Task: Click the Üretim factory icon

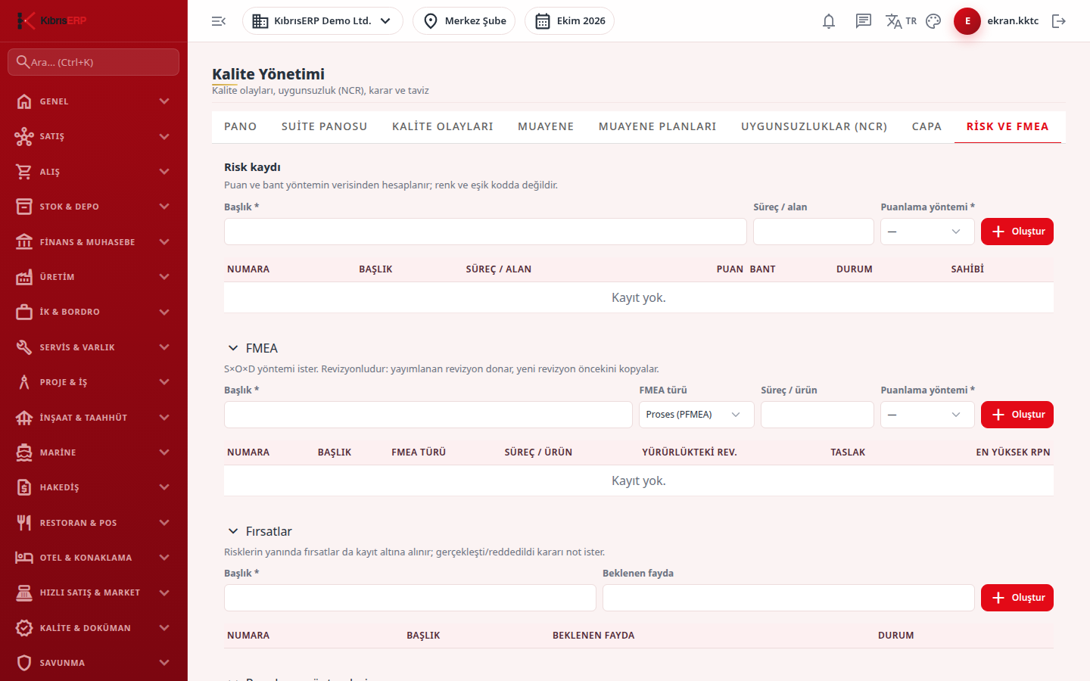Action: pyautogui.click(x=24, y=277)
